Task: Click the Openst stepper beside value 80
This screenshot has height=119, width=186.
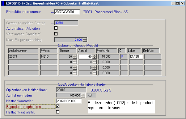Action: [74, 56]
